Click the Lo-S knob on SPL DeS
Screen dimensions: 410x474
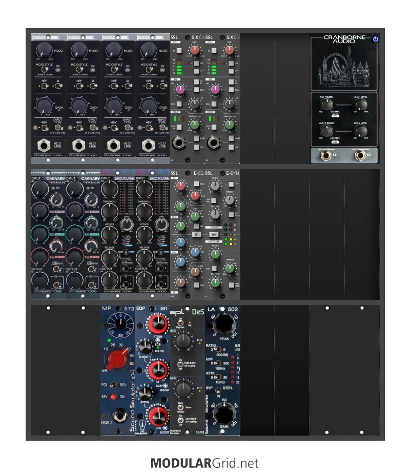(183, 389)
